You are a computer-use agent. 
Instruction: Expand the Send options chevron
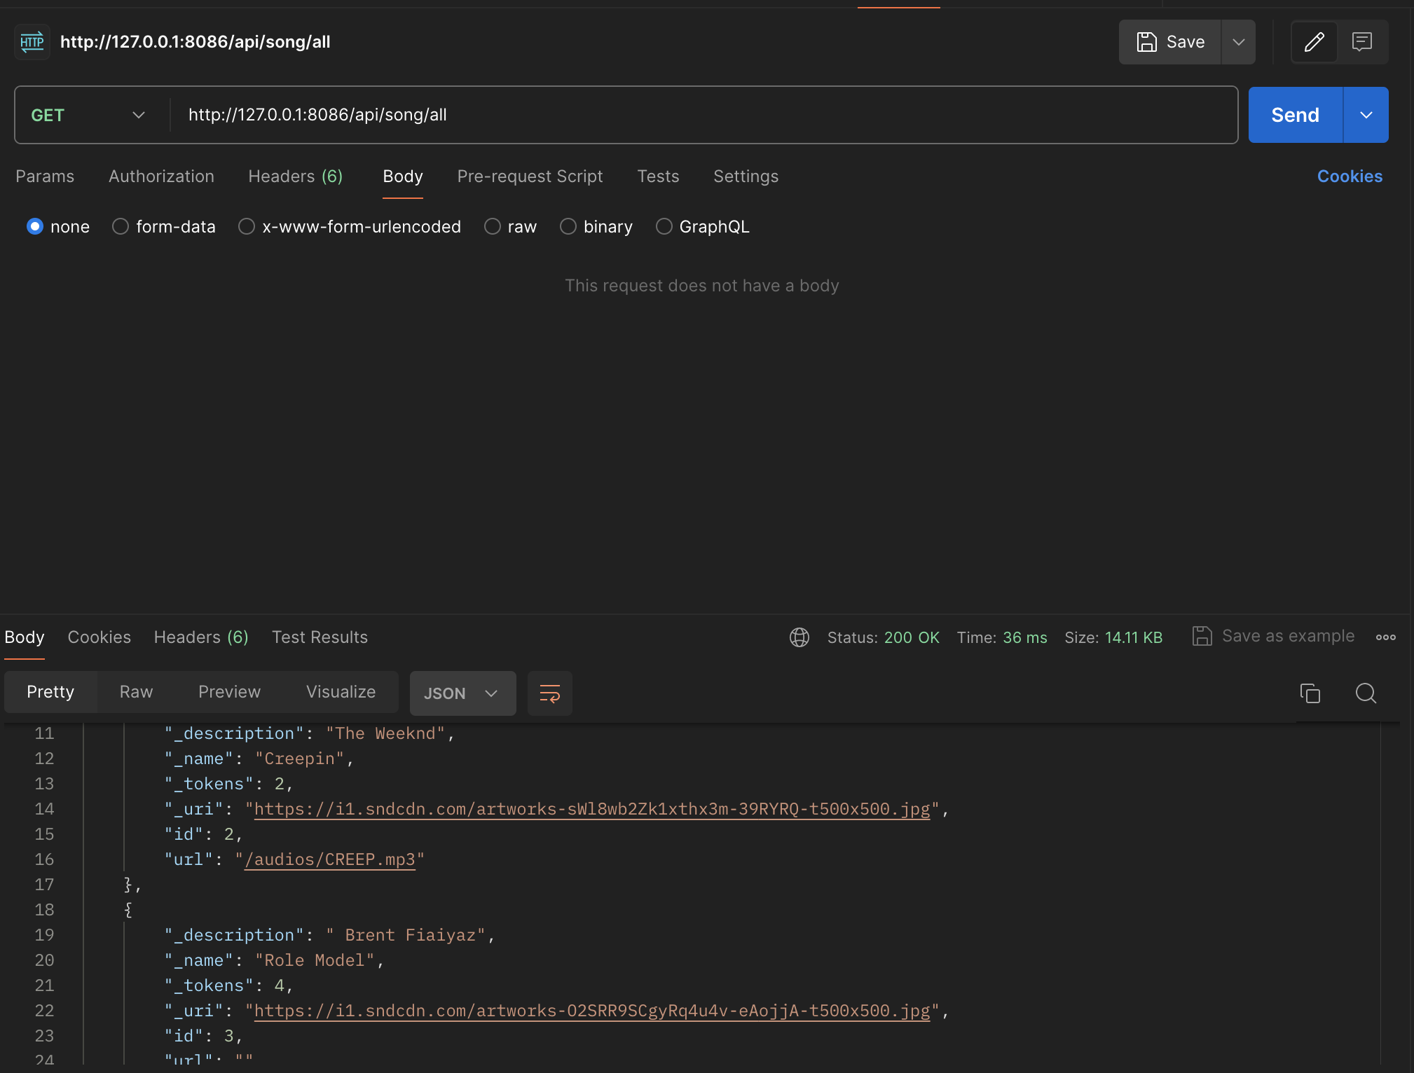point(1366,115)
